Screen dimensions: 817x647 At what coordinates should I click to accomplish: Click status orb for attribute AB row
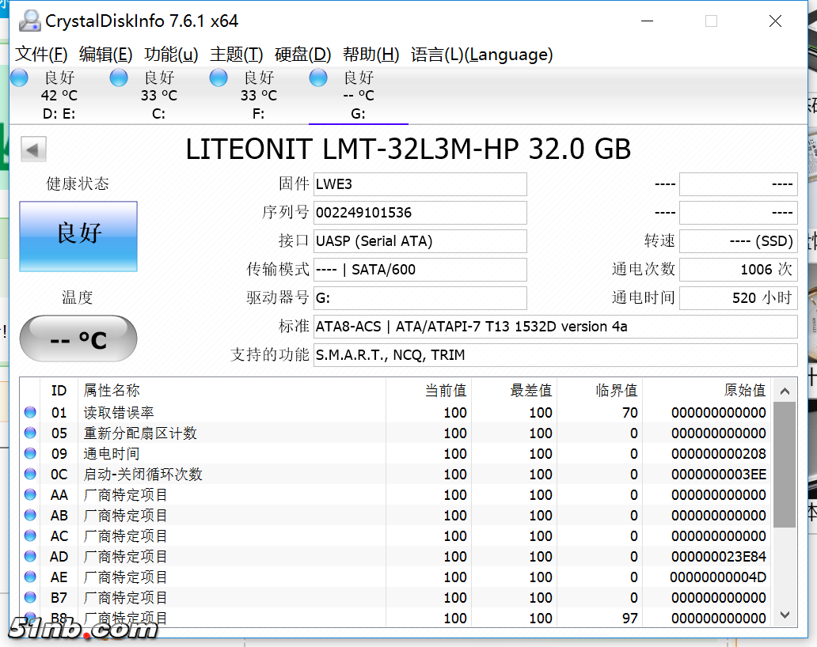[x=30, y=515]
